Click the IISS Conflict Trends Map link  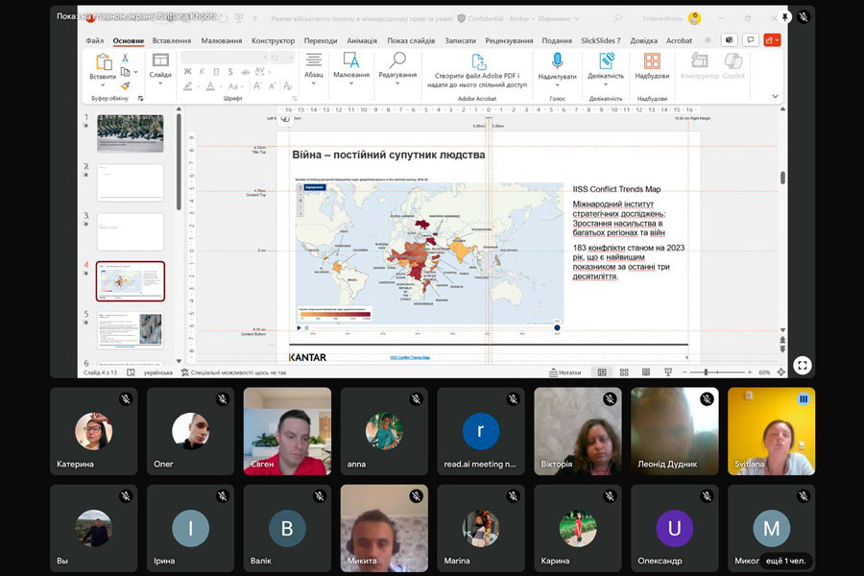click(x=410, y=357)
